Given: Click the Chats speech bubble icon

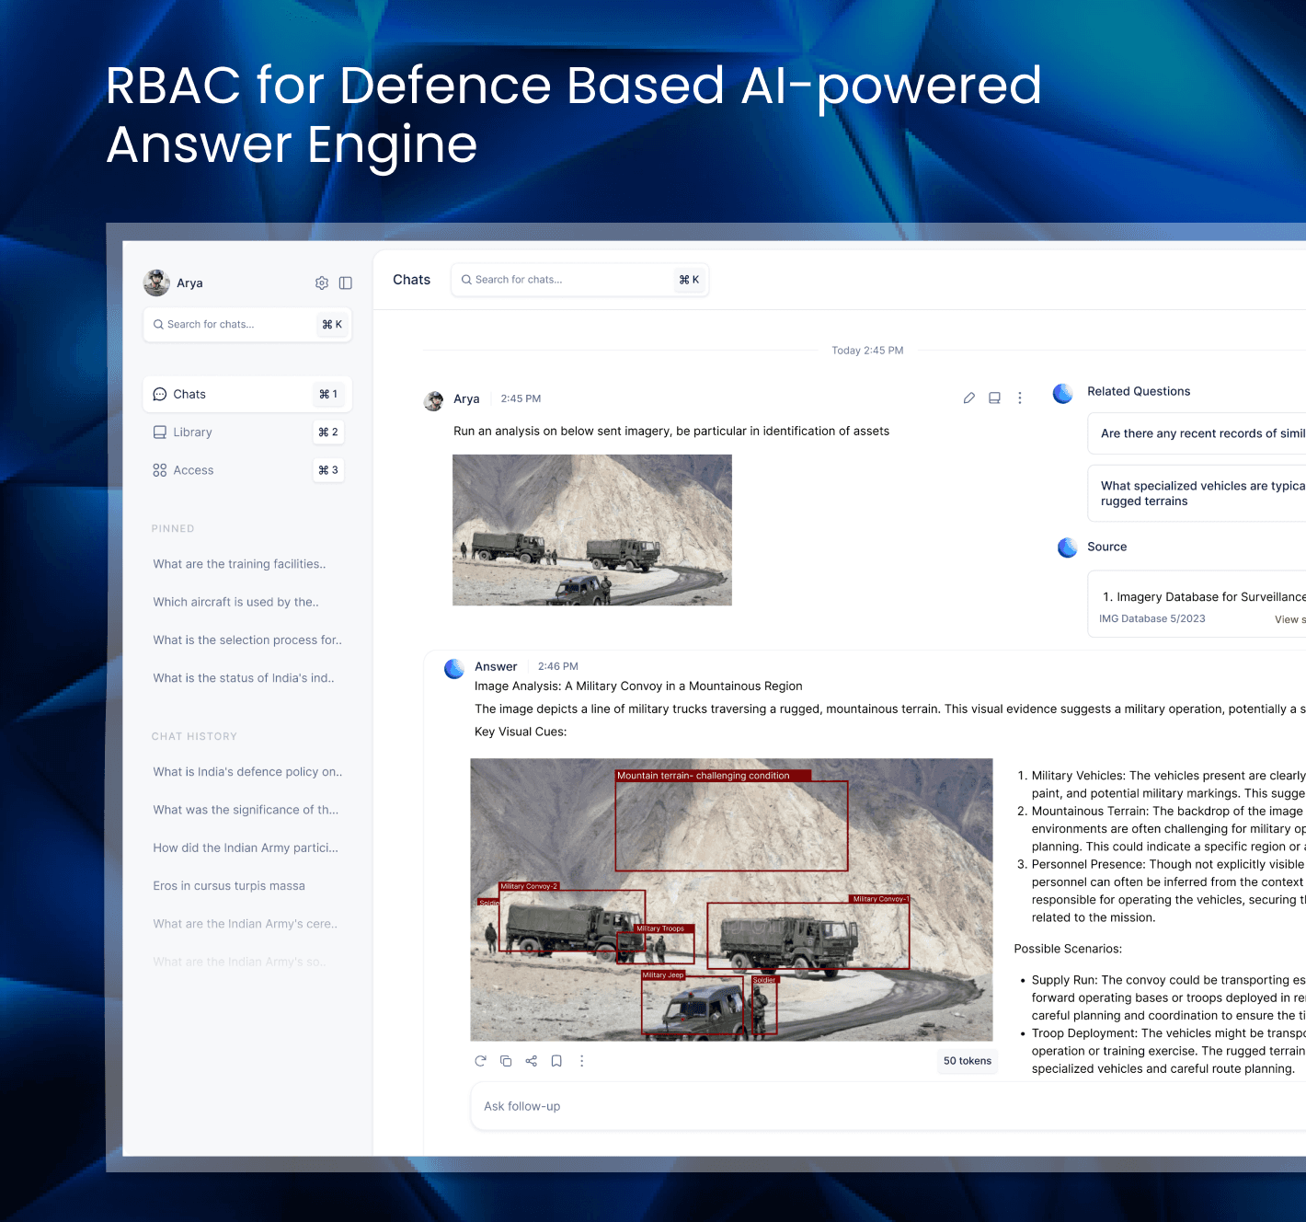Looking at the screenshot, I should tap(160, 394).
